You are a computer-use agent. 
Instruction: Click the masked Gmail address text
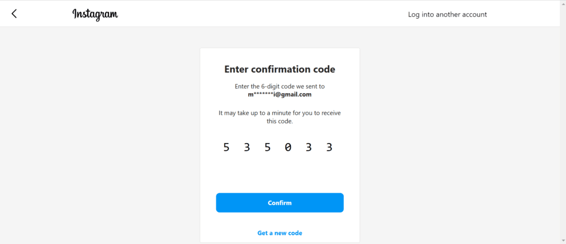pyautogui.click(x=280, y=94)
